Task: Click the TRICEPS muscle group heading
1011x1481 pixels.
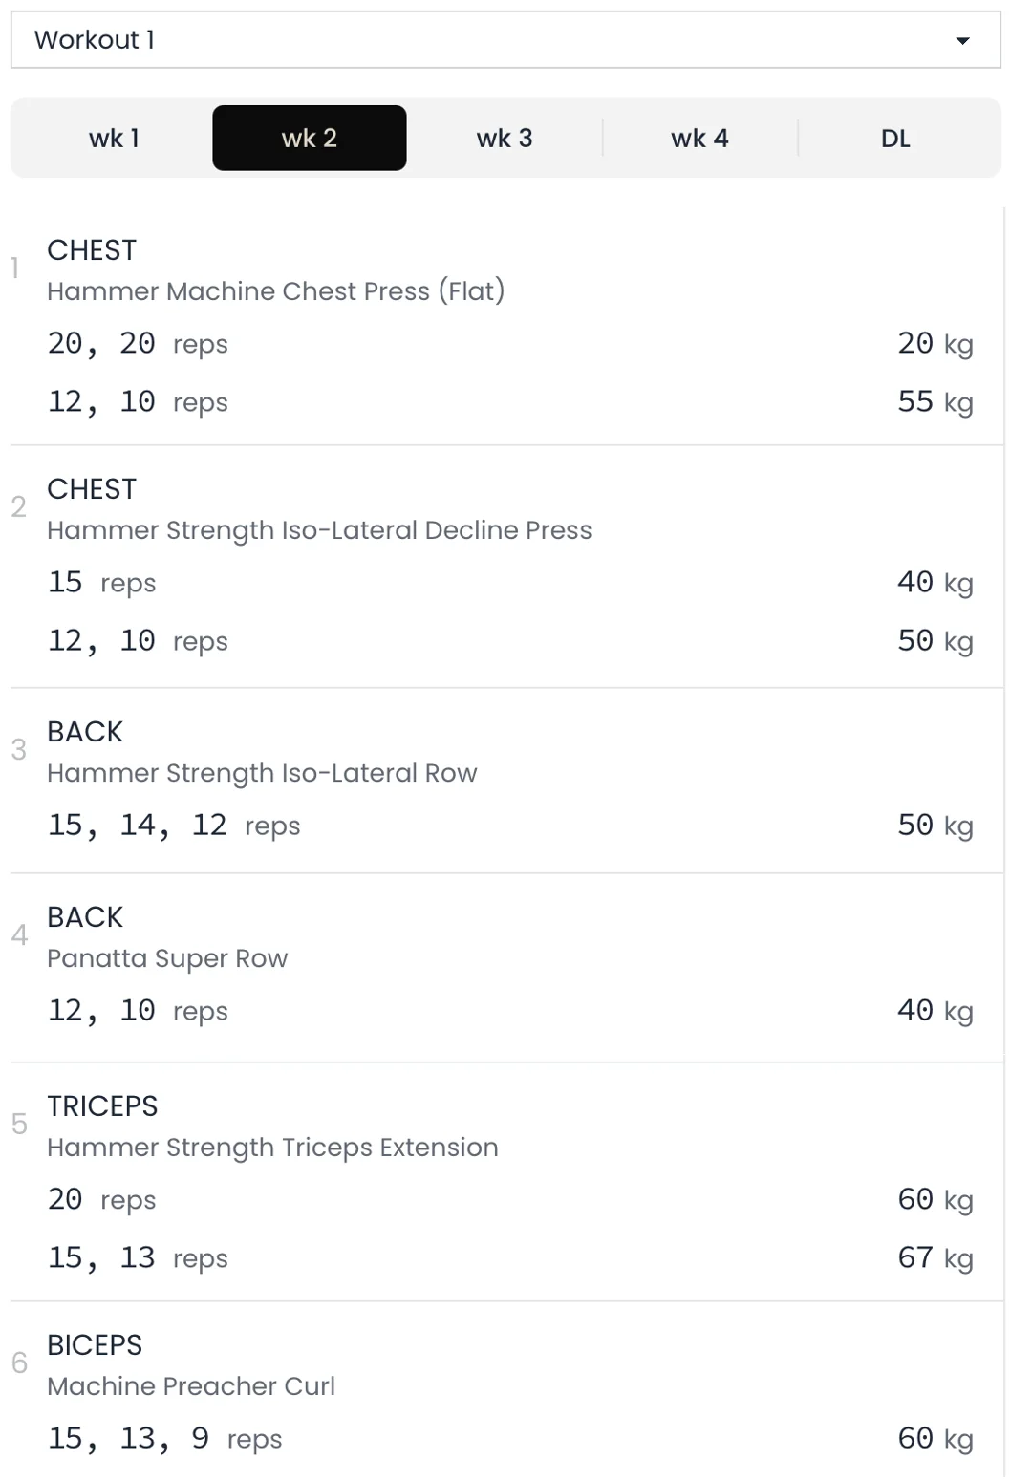Action: (x=102, y=1106)
